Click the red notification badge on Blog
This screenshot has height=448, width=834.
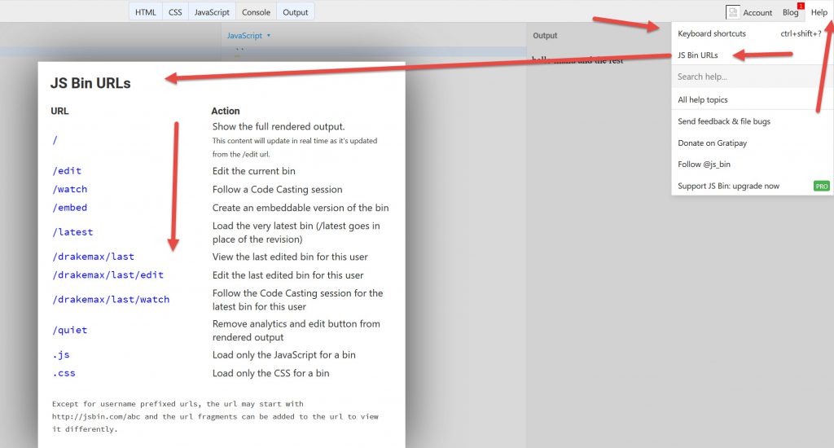801,7
